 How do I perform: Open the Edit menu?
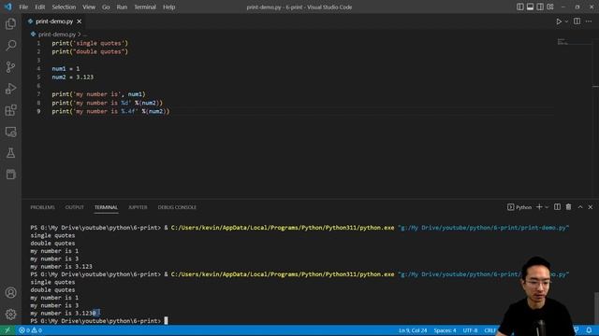39,7
